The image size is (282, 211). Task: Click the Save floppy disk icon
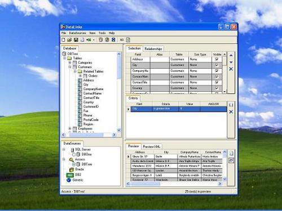click(x=76, y=40)
